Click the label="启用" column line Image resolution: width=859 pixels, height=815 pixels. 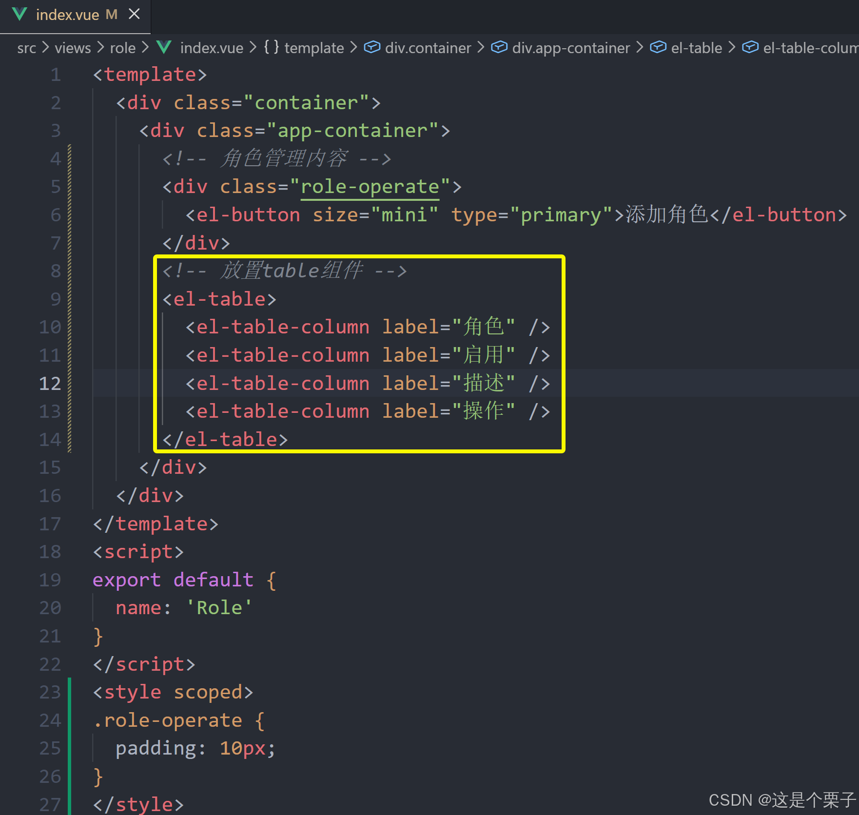click(x=368, y=355)
